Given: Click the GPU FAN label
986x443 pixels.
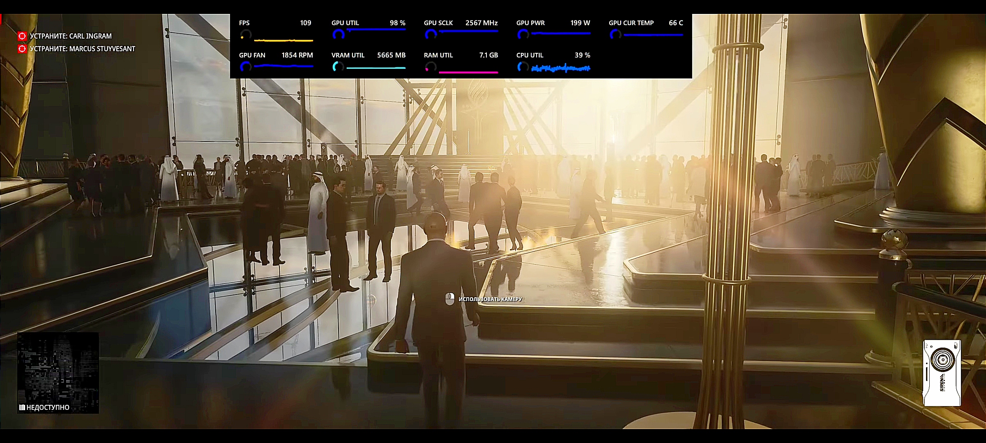Looking at the screenshot, I should click(x=252, y=55).
